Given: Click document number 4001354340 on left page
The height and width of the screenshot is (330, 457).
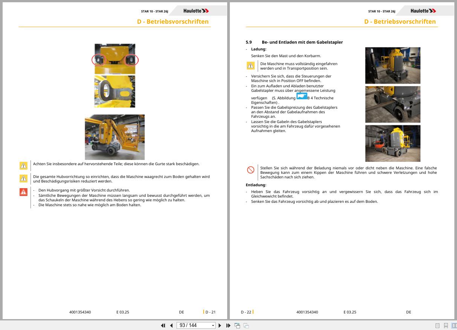Looking at the screenshot, I should point(80,312).
